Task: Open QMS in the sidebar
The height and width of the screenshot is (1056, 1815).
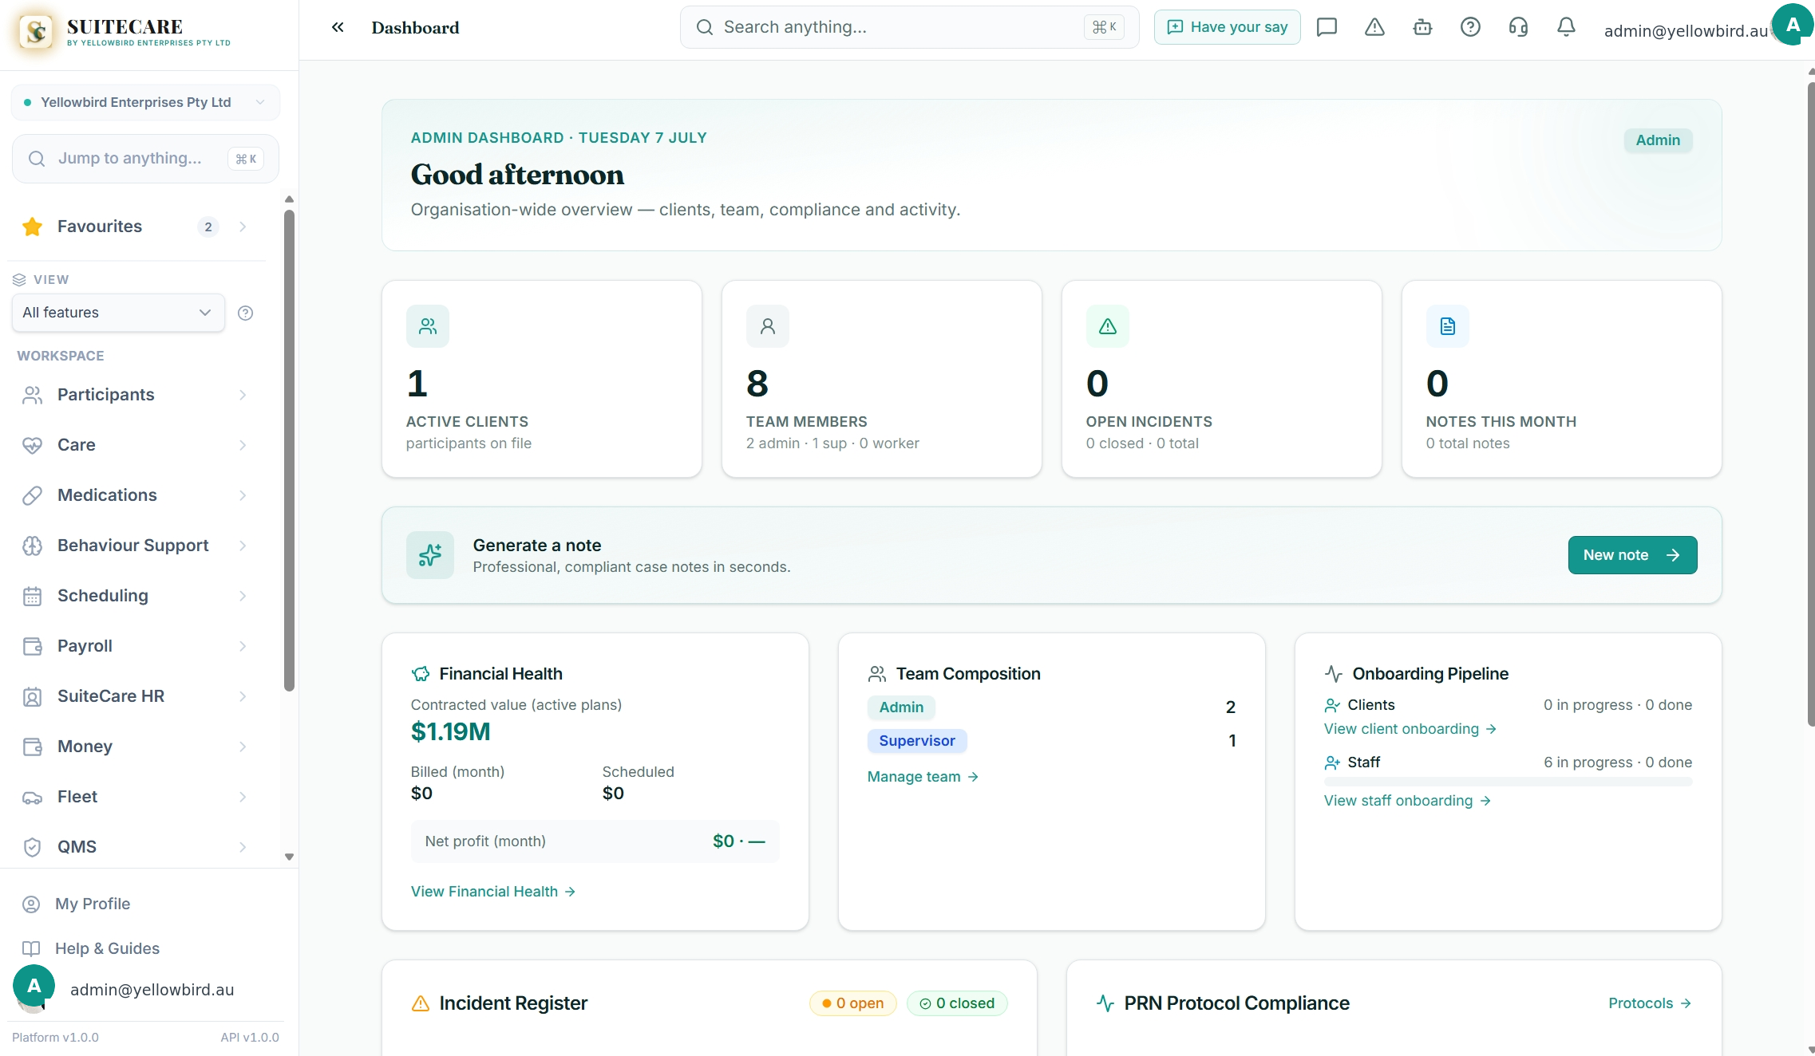Action: pyautogui.click(x=136, y=847)
